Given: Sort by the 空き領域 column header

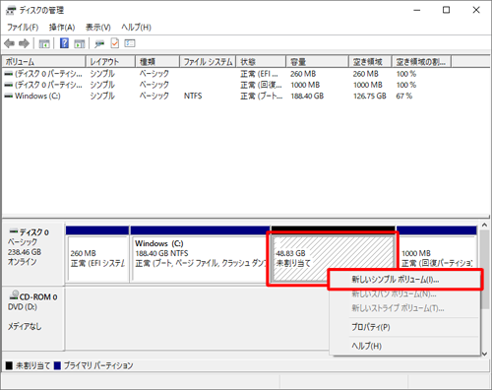Looking at the screenshot, I should click(x=370, y=62).
